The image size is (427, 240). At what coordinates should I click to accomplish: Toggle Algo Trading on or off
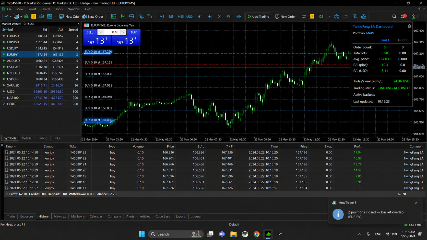click(x=258, y=17)
